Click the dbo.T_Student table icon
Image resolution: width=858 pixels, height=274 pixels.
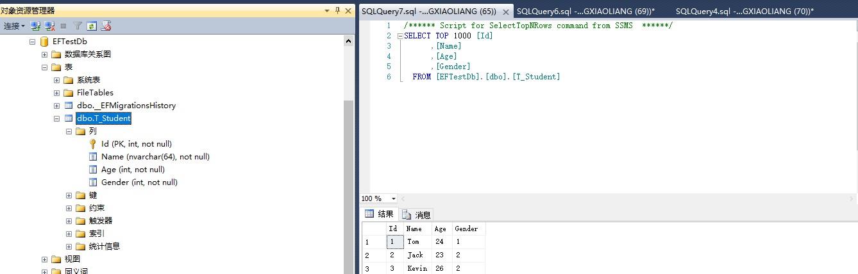point(69,118)
